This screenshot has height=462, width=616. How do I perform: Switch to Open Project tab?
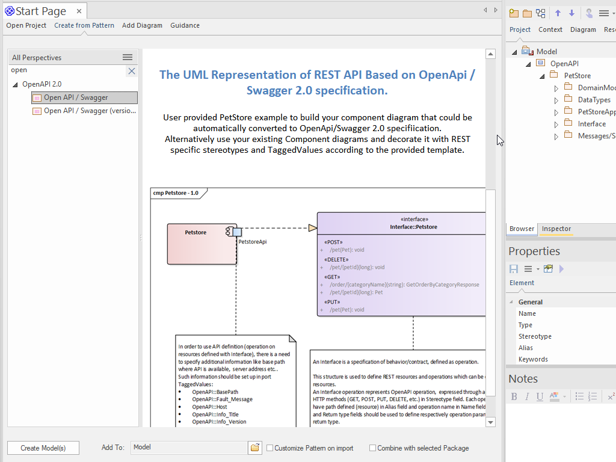tap(26, 25)
